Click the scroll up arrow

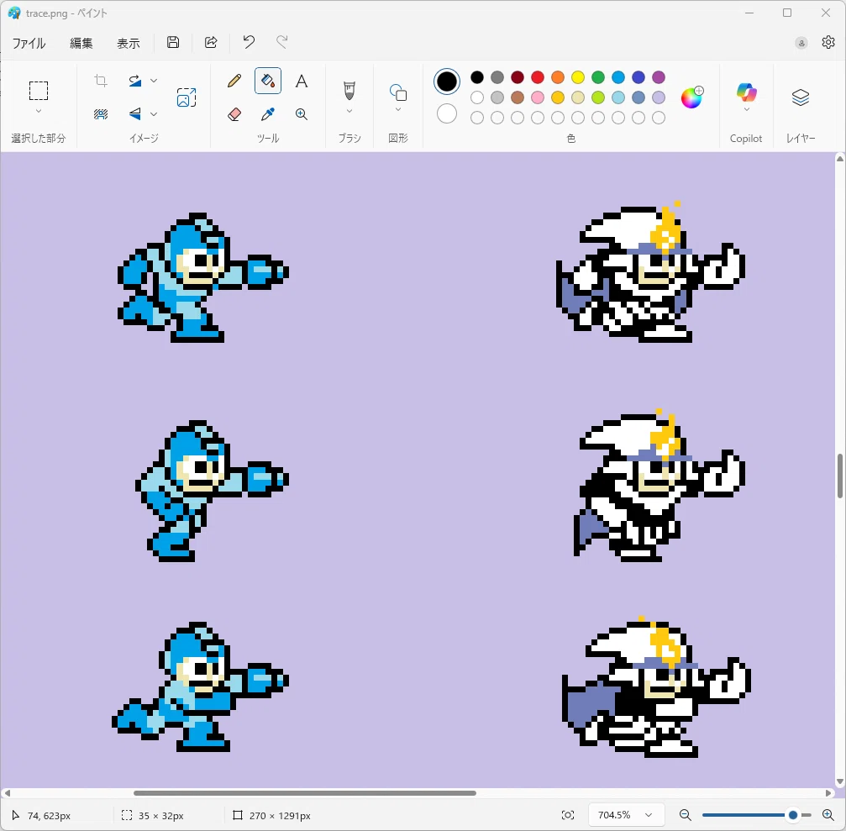tap(839, 159)
